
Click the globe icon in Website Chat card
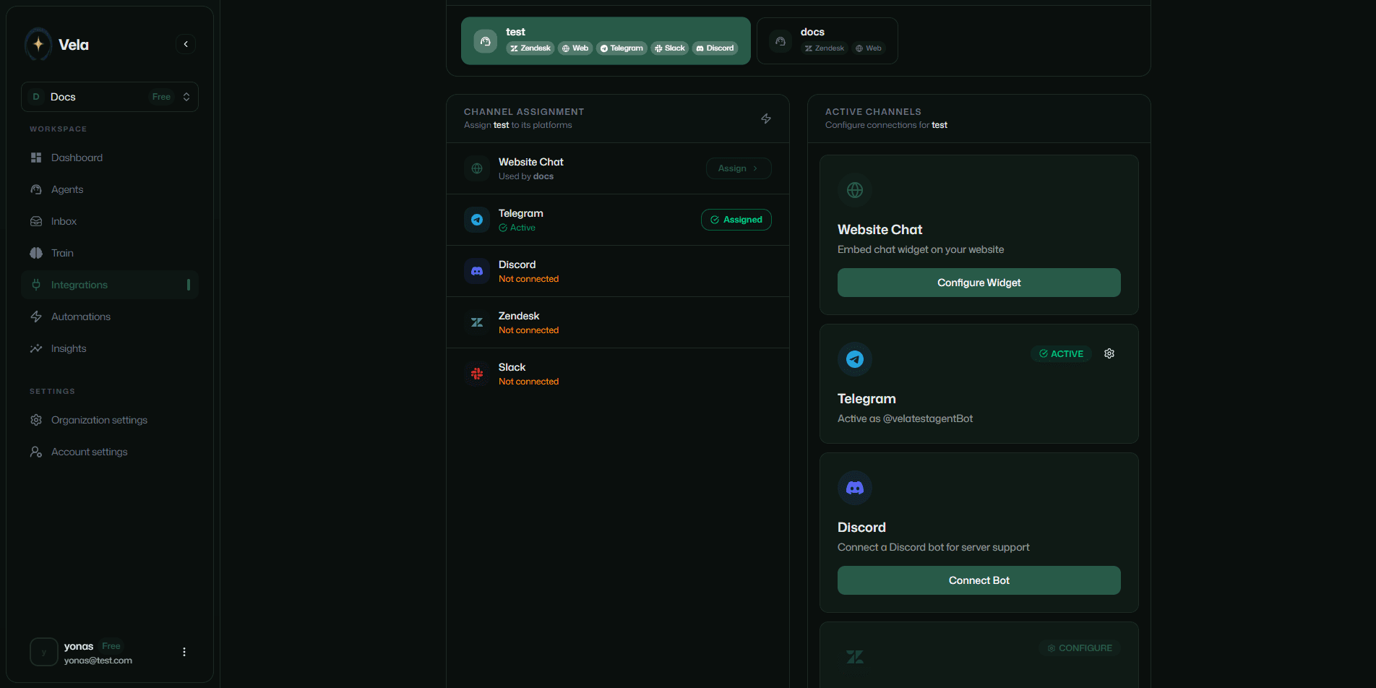(x=855, y=190)
